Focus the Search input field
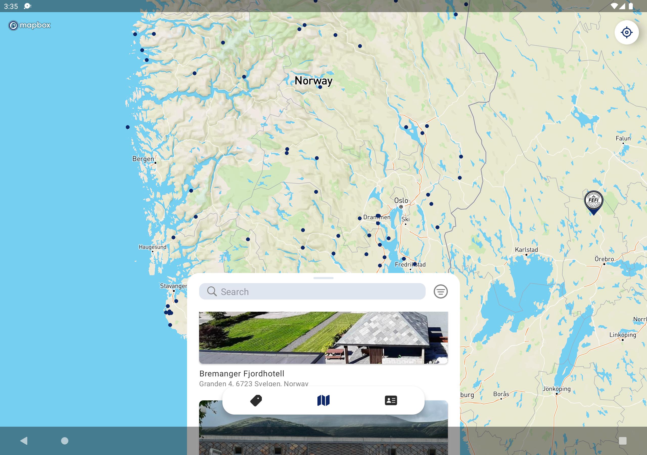Viewport: 647px width, 455px height. coord(312,291)
